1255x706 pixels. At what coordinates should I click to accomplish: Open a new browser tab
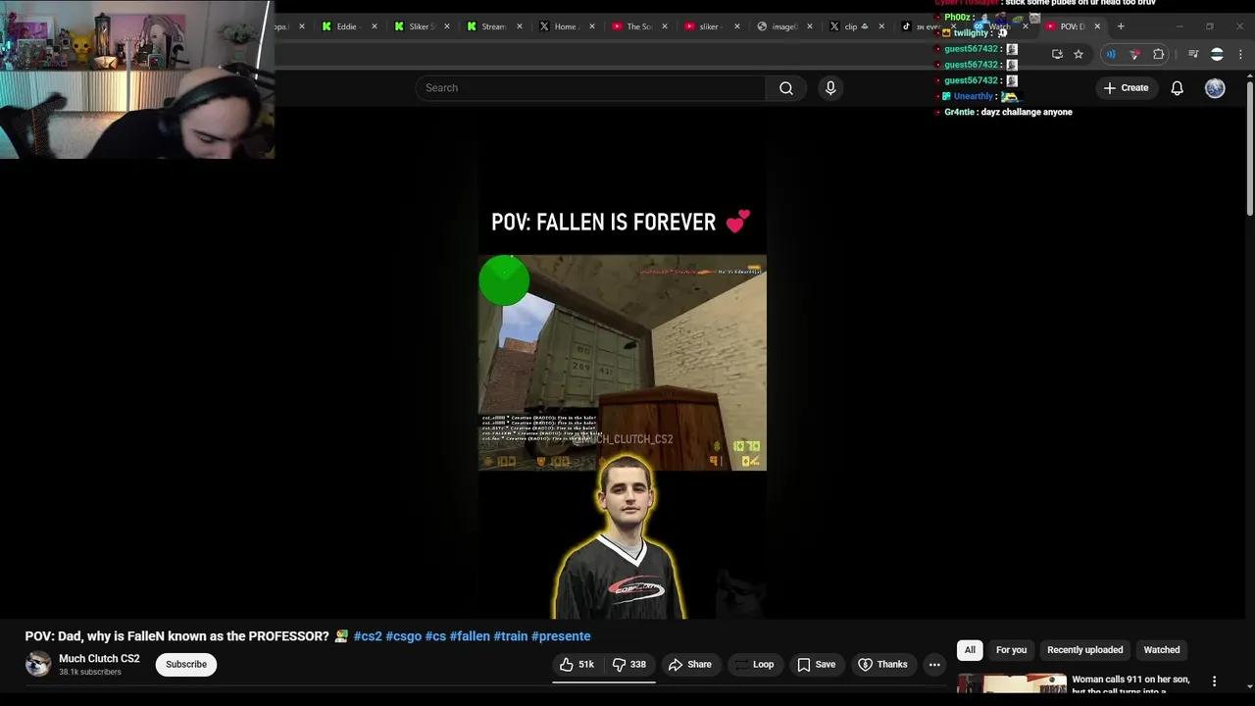click(1121, 26)
